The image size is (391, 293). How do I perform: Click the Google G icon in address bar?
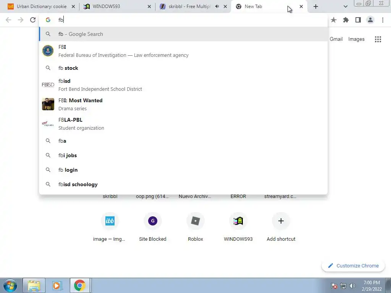point(48,20)
